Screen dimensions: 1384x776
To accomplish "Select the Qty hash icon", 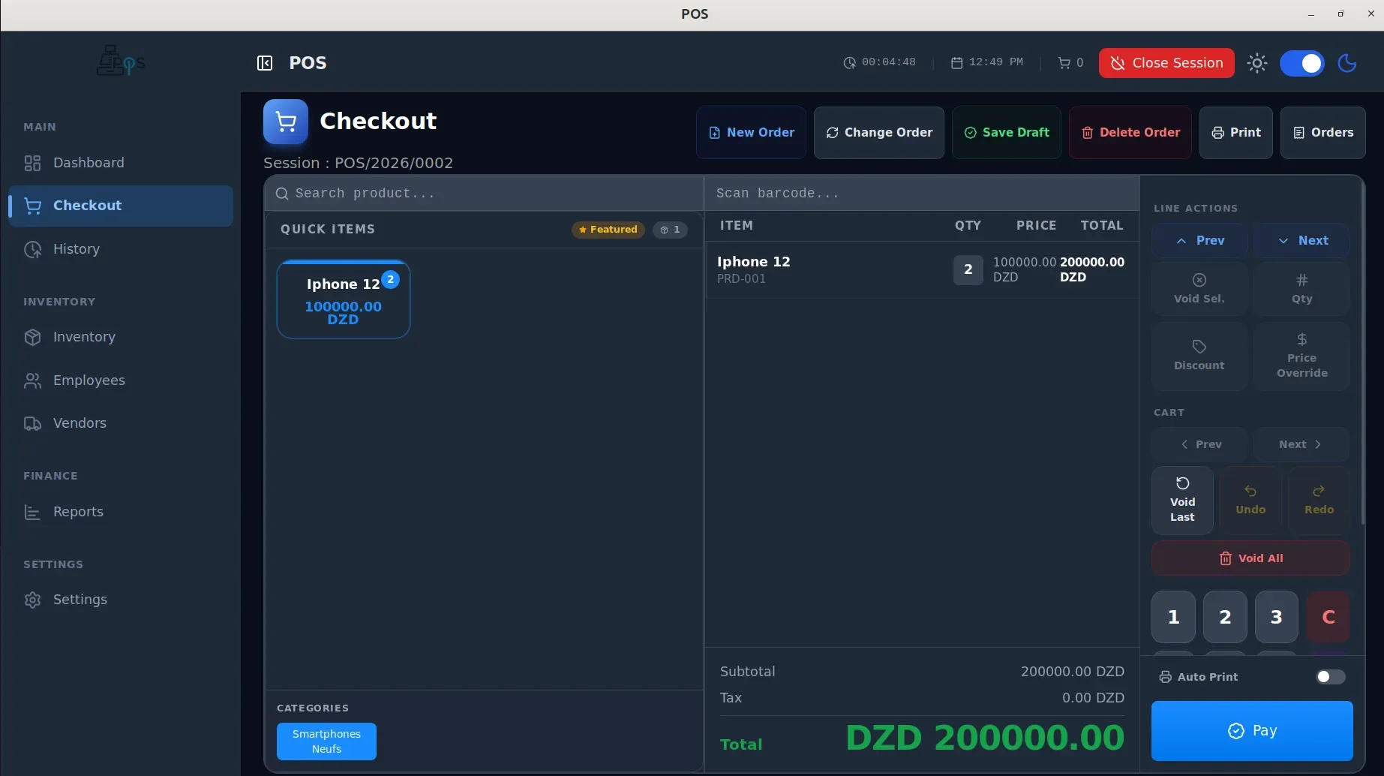I will pos(1302,280).
